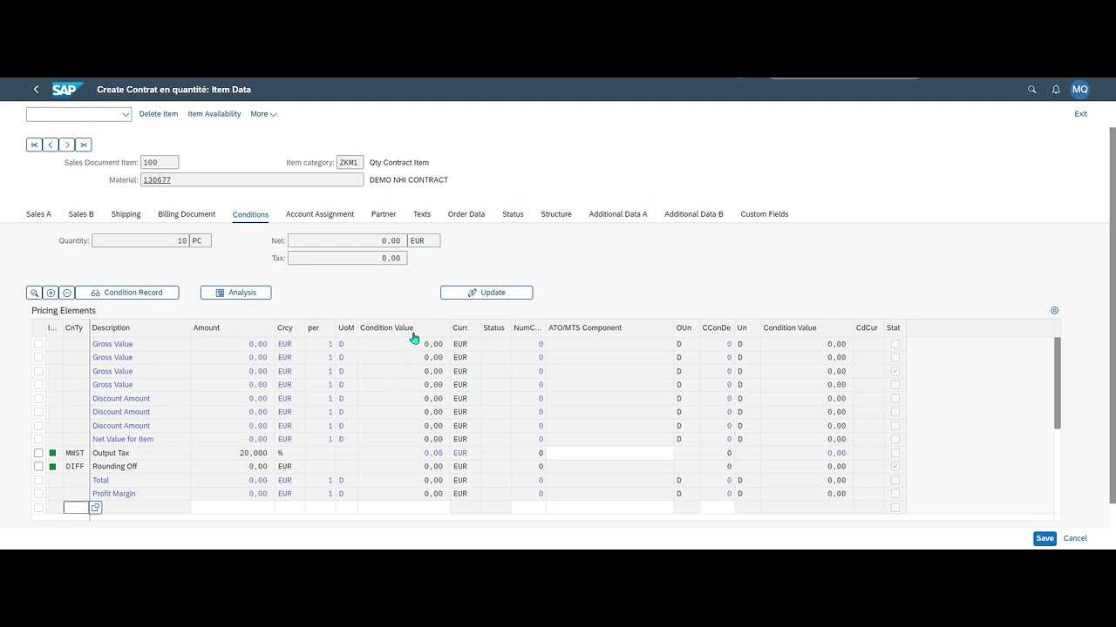Expand the More menu
Viewport: 1116px width, 627px height.
pos(263,114)
